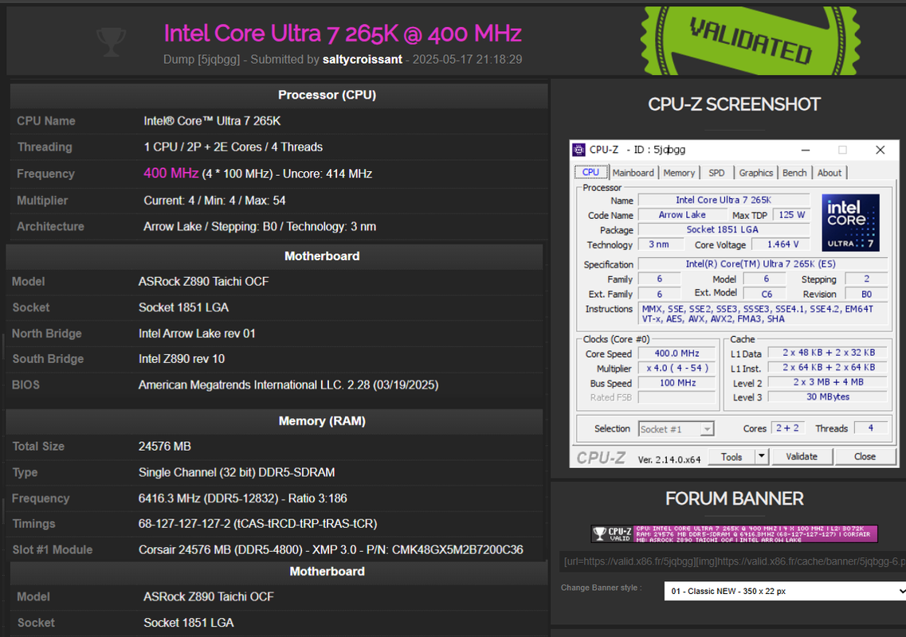906x637 pixels.
Task: Click the Multiplier x 4.0 ( 4 - 54 ) field
Action: [x=676, y=368]
